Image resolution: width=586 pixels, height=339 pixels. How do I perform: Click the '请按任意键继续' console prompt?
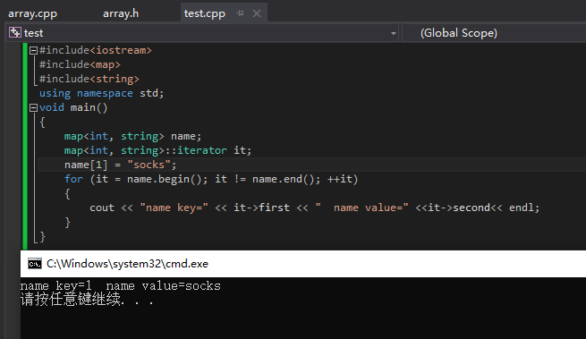click(x=87, y=300)
